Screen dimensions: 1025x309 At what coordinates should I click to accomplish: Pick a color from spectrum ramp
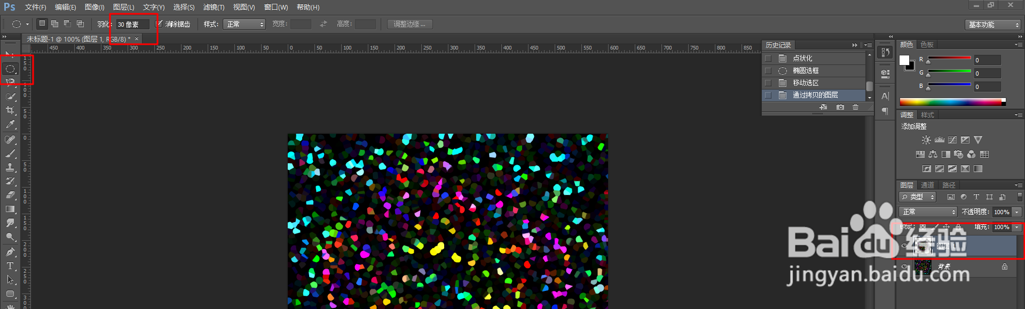[952, 102]
